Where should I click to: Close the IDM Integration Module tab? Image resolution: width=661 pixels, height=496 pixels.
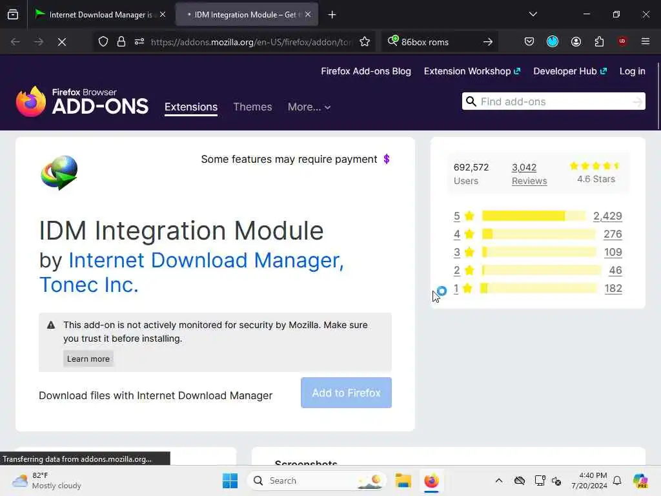tap(308, 15)
